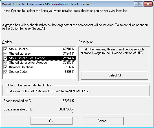154x128 pixels.
Task: Uncheck the Static Libraries checkbox
Action: 5,49
